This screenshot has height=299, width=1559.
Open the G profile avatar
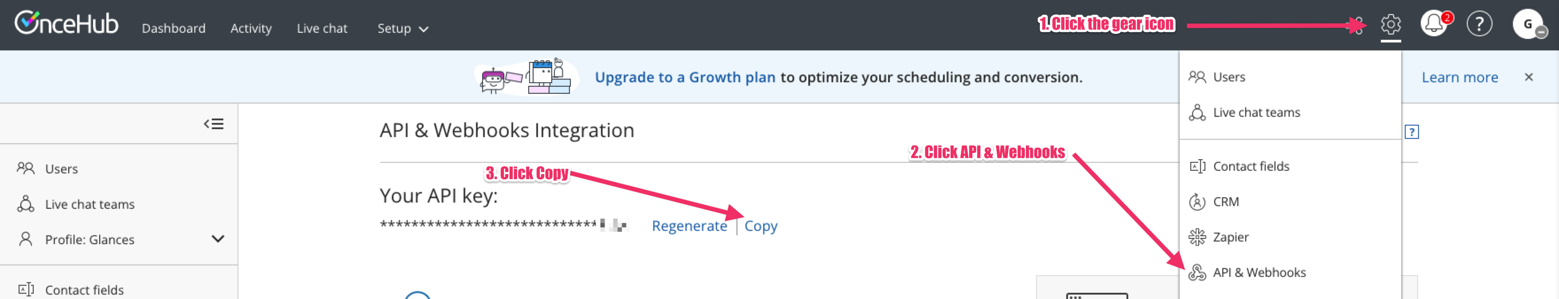point(1528,24)
